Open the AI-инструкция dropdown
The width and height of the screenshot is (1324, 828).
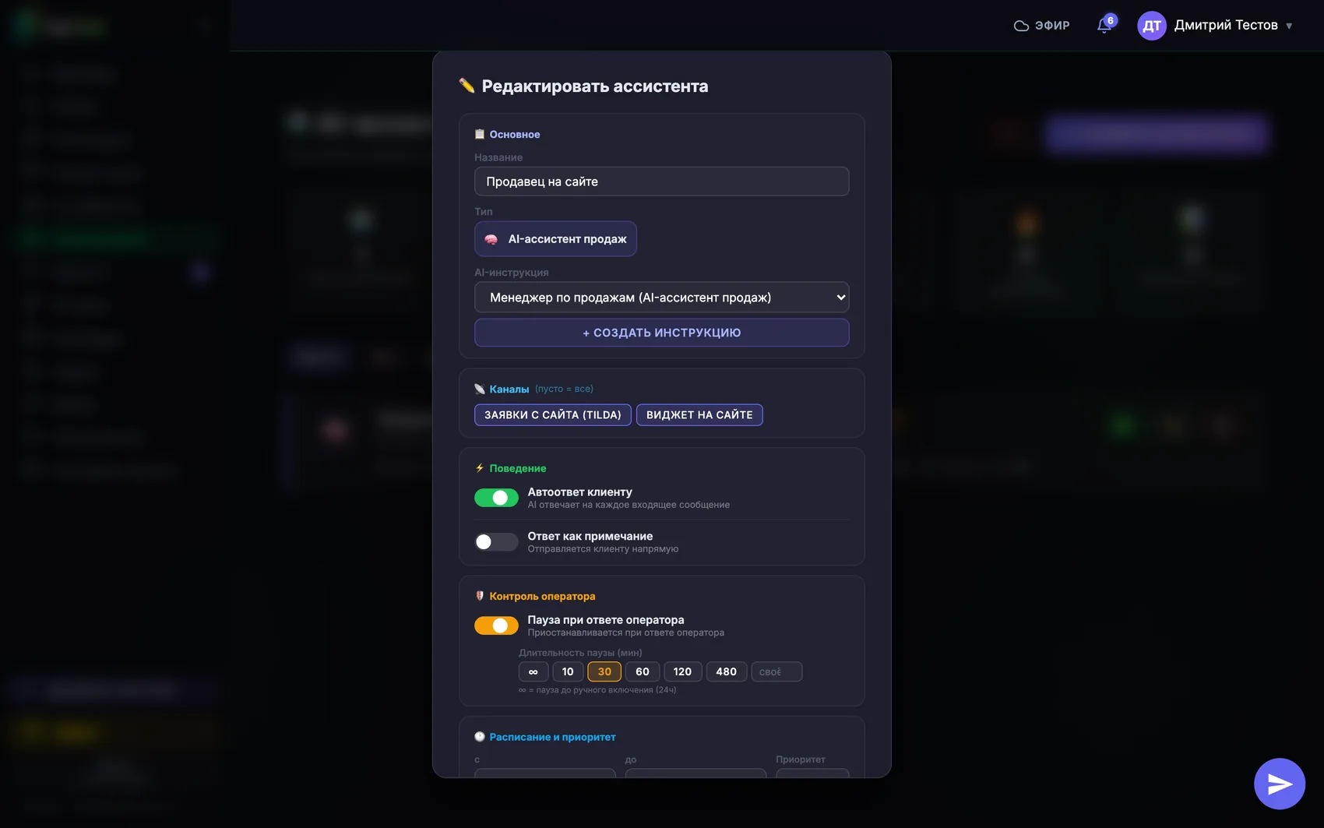click(662, 298)
